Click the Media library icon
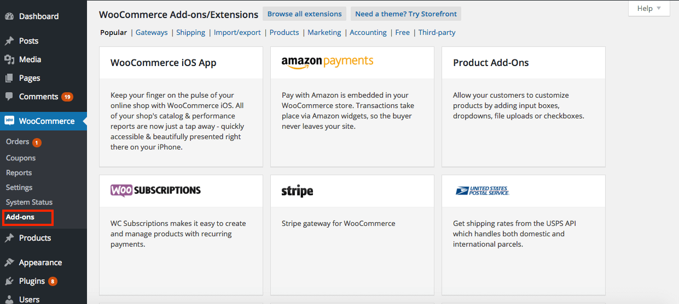679x304 pixels. (9, 59)
